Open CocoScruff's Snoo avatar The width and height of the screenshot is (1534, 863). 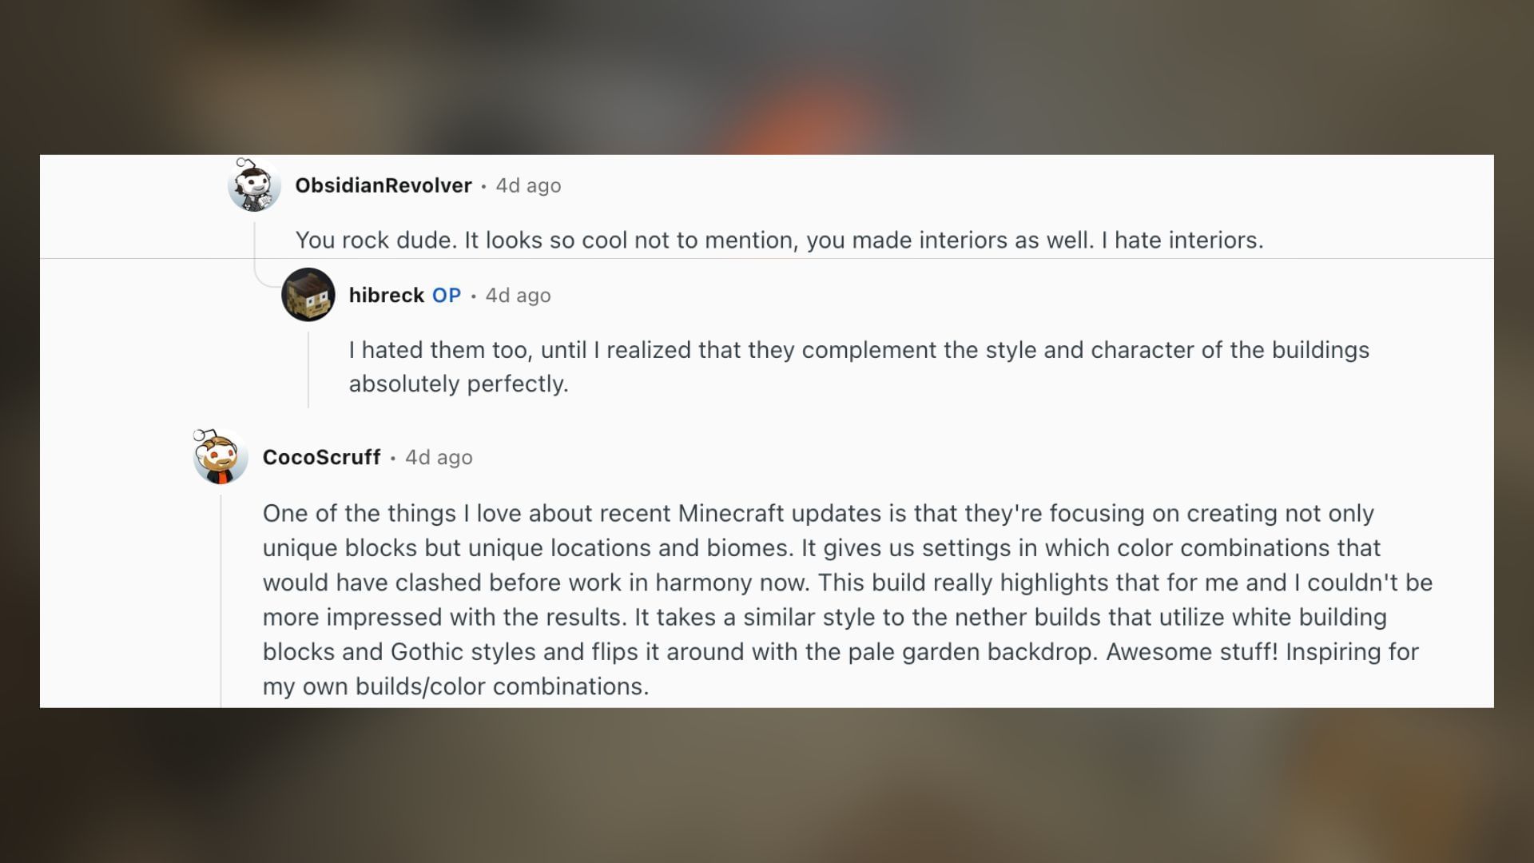pos(221,457)
